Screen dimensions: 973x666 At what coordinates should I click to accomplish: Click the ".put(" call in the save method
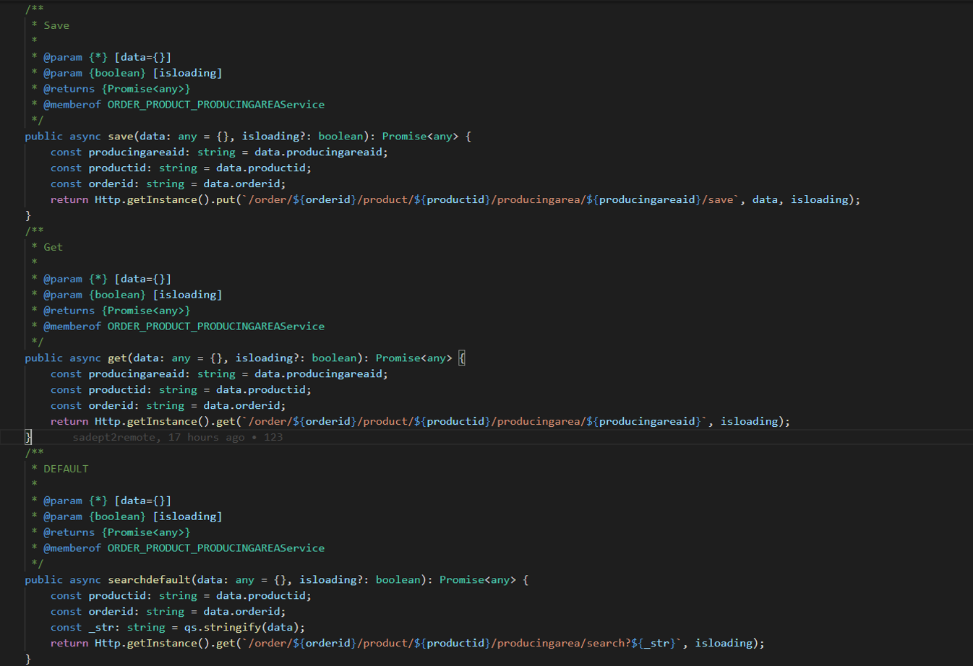point(226,200)
